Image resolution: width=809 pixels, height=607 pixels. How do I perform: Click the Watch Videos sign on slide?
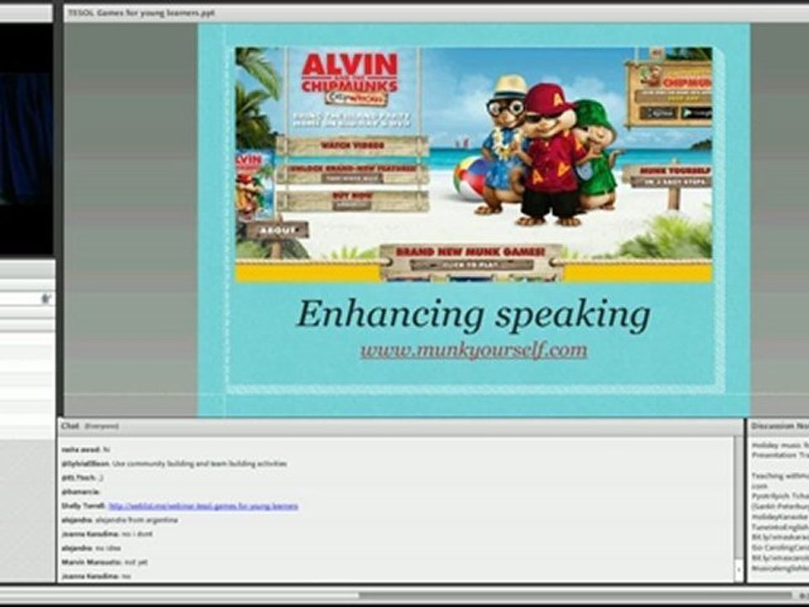pyautogui.click(x=352, y=146)
